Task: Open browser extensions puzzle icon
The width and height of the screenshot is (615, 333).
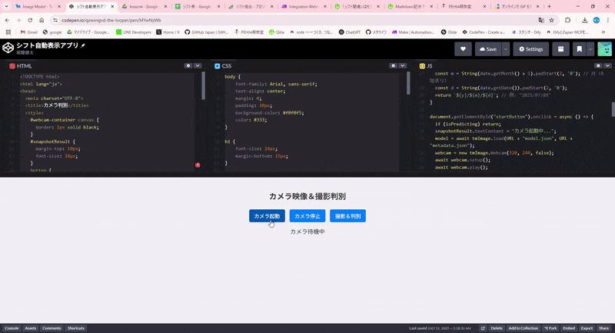Action: coord(567,20)
